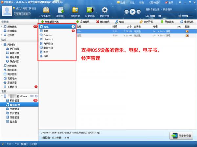Viewport: 197px width, 147px height.
Task: Open the 帮助 help menu
Action: [142, 3]
